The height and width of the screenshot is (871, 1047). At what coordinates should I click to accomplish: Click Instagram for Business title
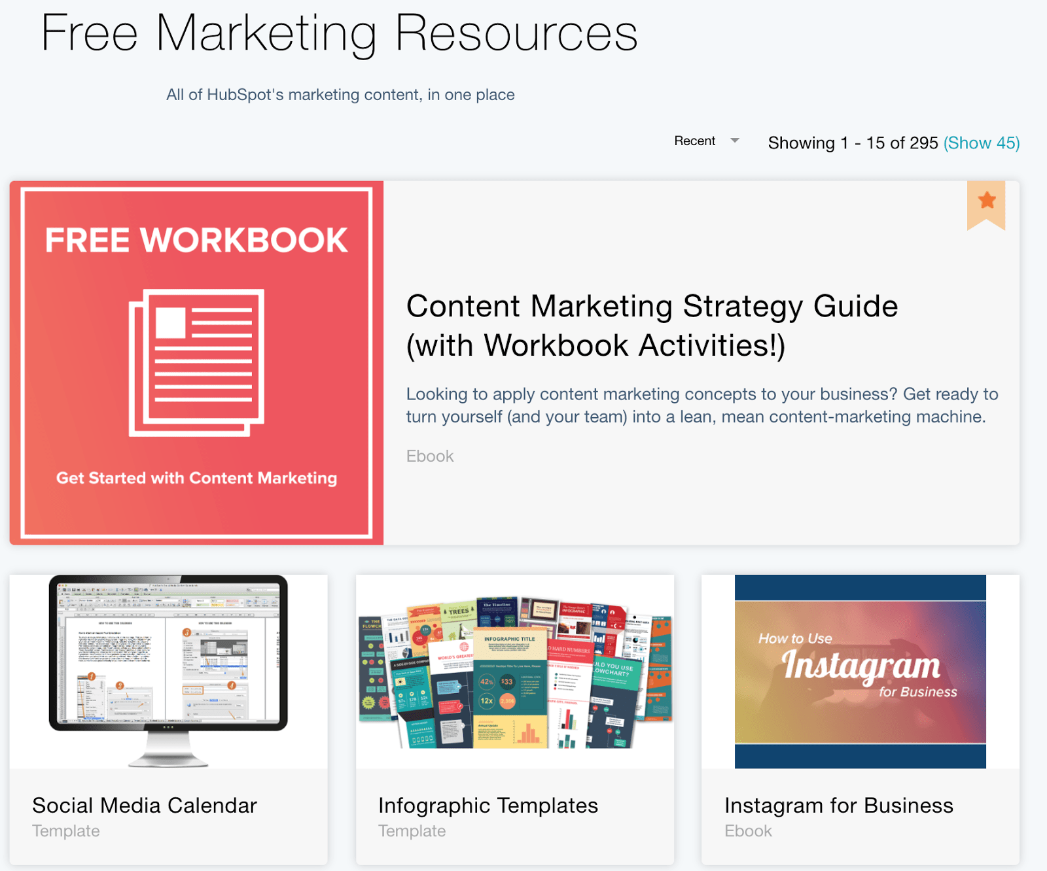[839, 806]
